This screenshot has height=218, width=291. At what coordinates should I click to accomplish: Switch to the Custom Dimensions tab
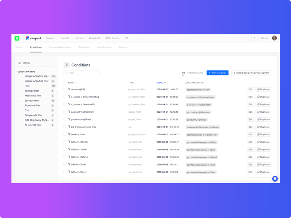[60, 47]
